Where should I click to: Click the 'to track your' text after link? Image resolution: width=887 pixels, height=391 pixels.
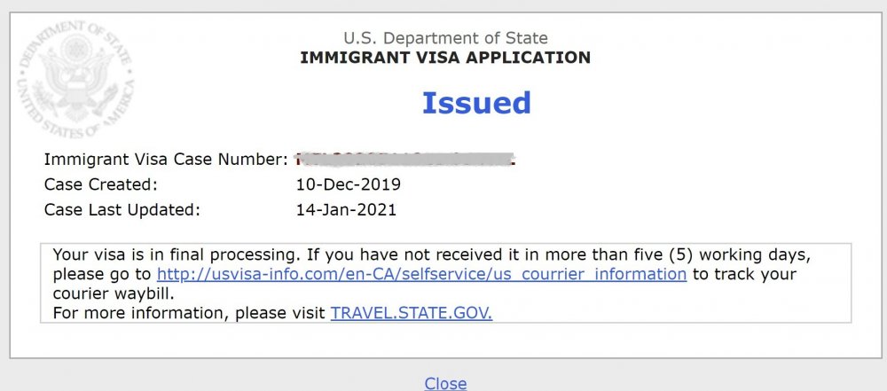[744, 275]
